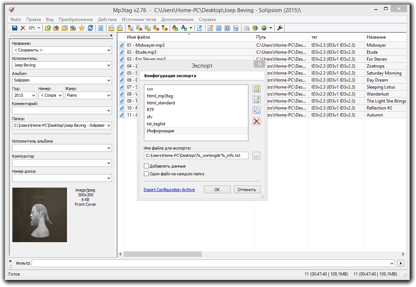Image resolution: width=416 pixels, height=287 pixels.
Task: Select the Информация export configuration
Action: point(196,131)
